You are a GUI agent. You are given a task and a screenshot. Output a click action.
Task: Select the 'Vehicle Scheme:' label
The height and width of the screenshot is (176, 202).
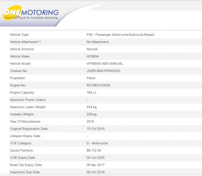tap(22, 49)
